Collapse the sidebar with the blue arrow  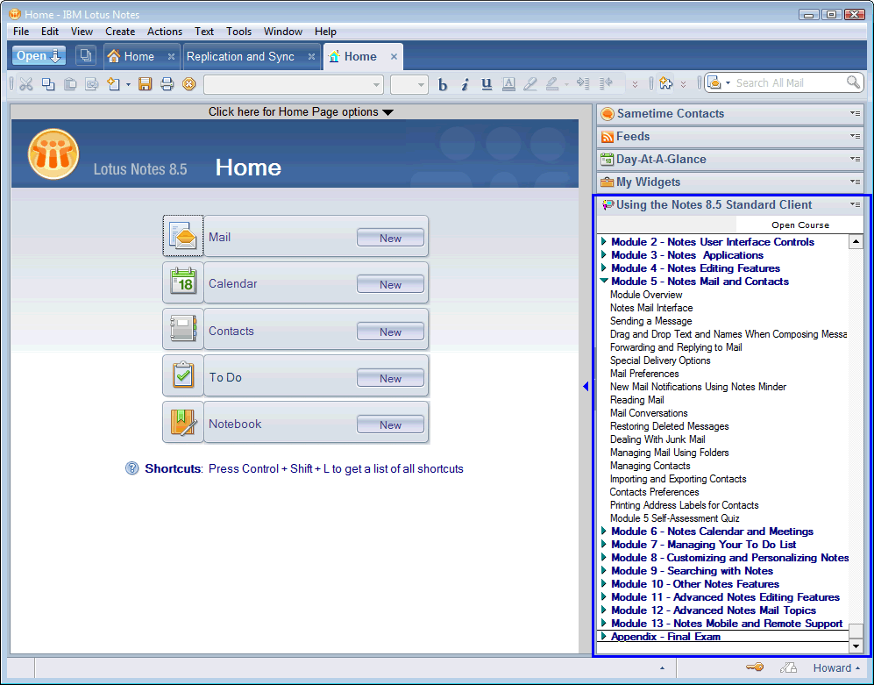tap(586, 386)
